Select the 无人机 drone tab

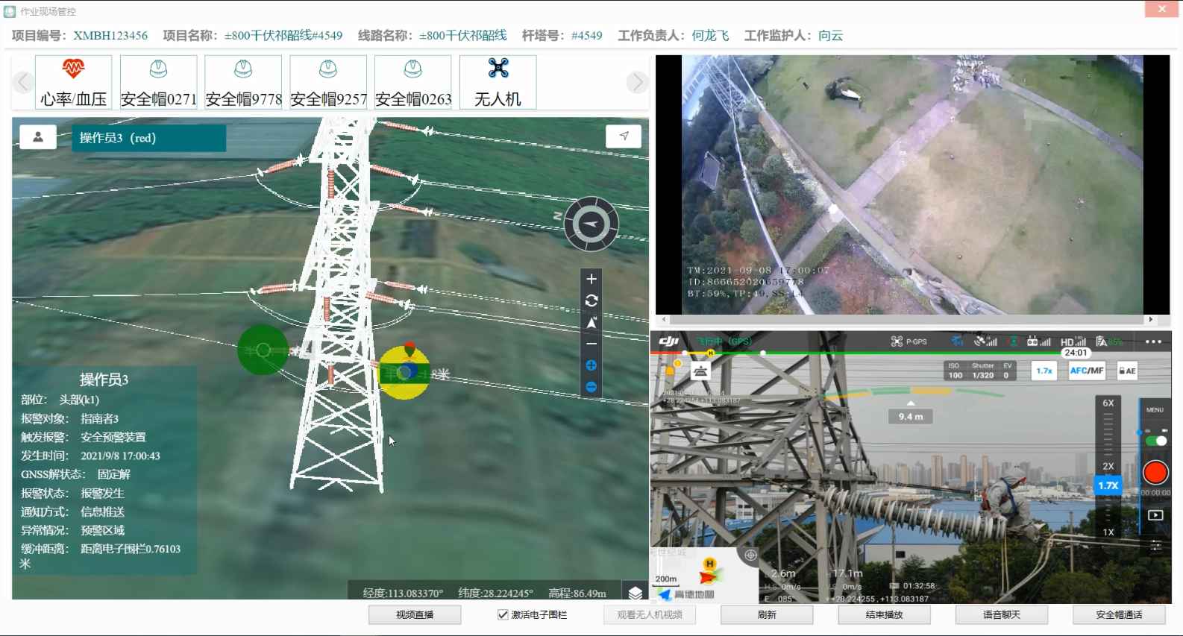pos(498,82)
